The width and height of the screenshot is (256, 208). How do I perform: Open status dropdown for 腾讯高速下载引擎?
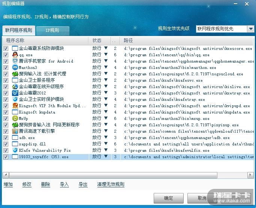click(106, 131)
